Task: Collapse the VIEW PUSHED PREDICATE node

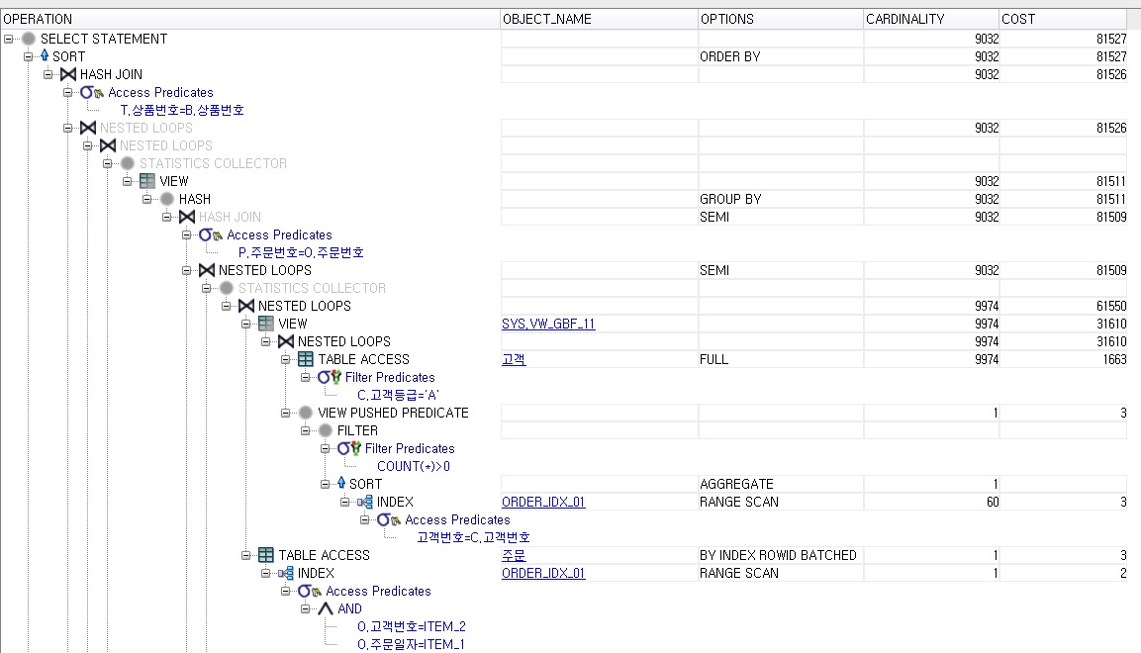Action: click(286, 413)
